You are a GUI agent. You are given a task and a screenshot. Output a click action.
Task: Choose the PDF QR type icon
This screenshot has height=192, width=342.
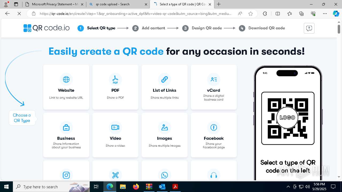click(x=115, y=79)
